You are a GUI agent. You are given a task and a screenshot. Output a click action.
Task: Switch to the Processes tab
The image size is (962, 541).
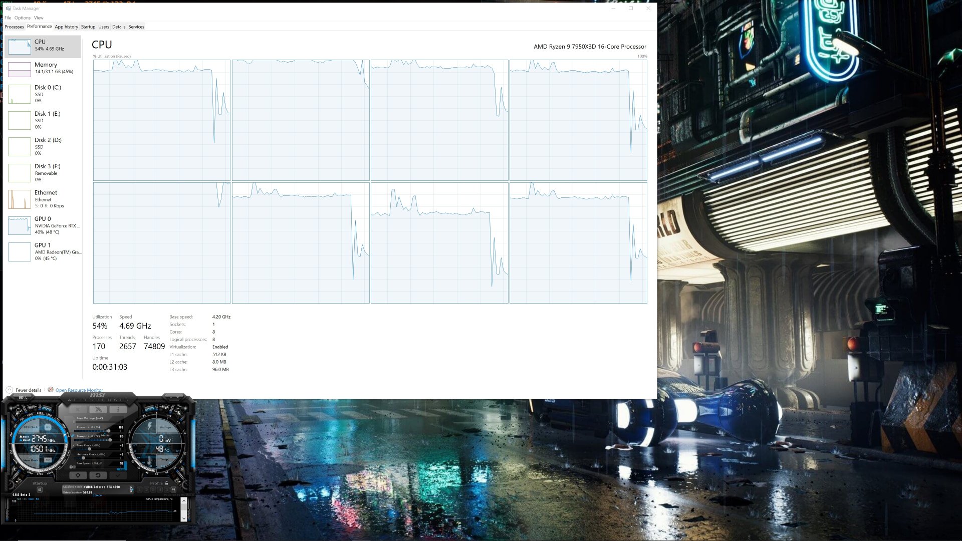14,27
